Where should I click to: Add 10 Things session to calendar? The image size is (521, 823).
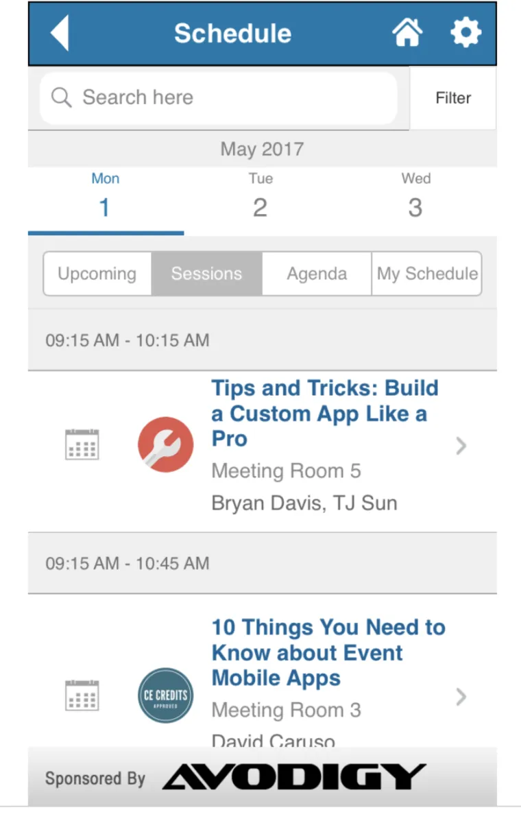pyautogui.click(x=82, y=695)
